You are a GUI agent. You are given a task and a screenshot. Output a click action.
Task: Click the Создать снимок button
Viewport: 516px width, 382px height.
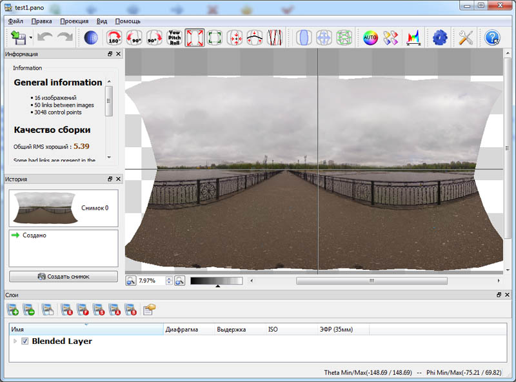point(63,277)
